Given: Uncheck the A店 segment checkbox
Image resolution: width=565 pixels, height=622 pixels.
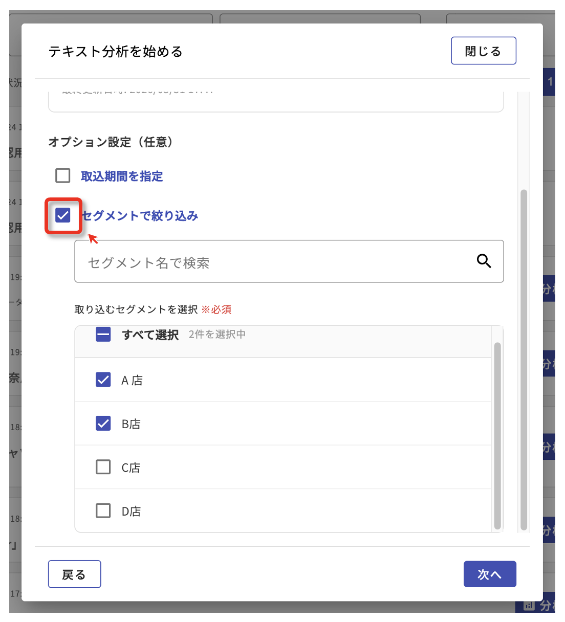Looking at the screenshot, I should 103,380.
